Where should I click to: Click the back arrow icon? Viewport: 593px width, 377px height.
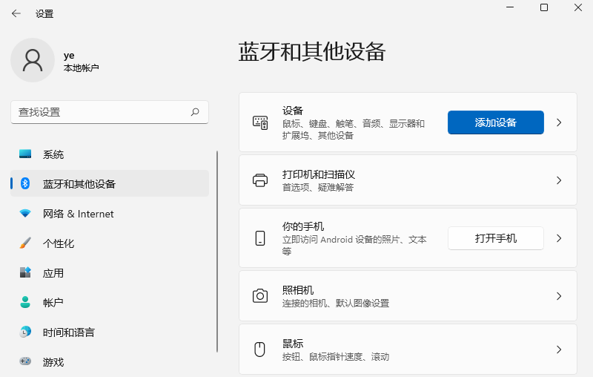click(16, 13)
